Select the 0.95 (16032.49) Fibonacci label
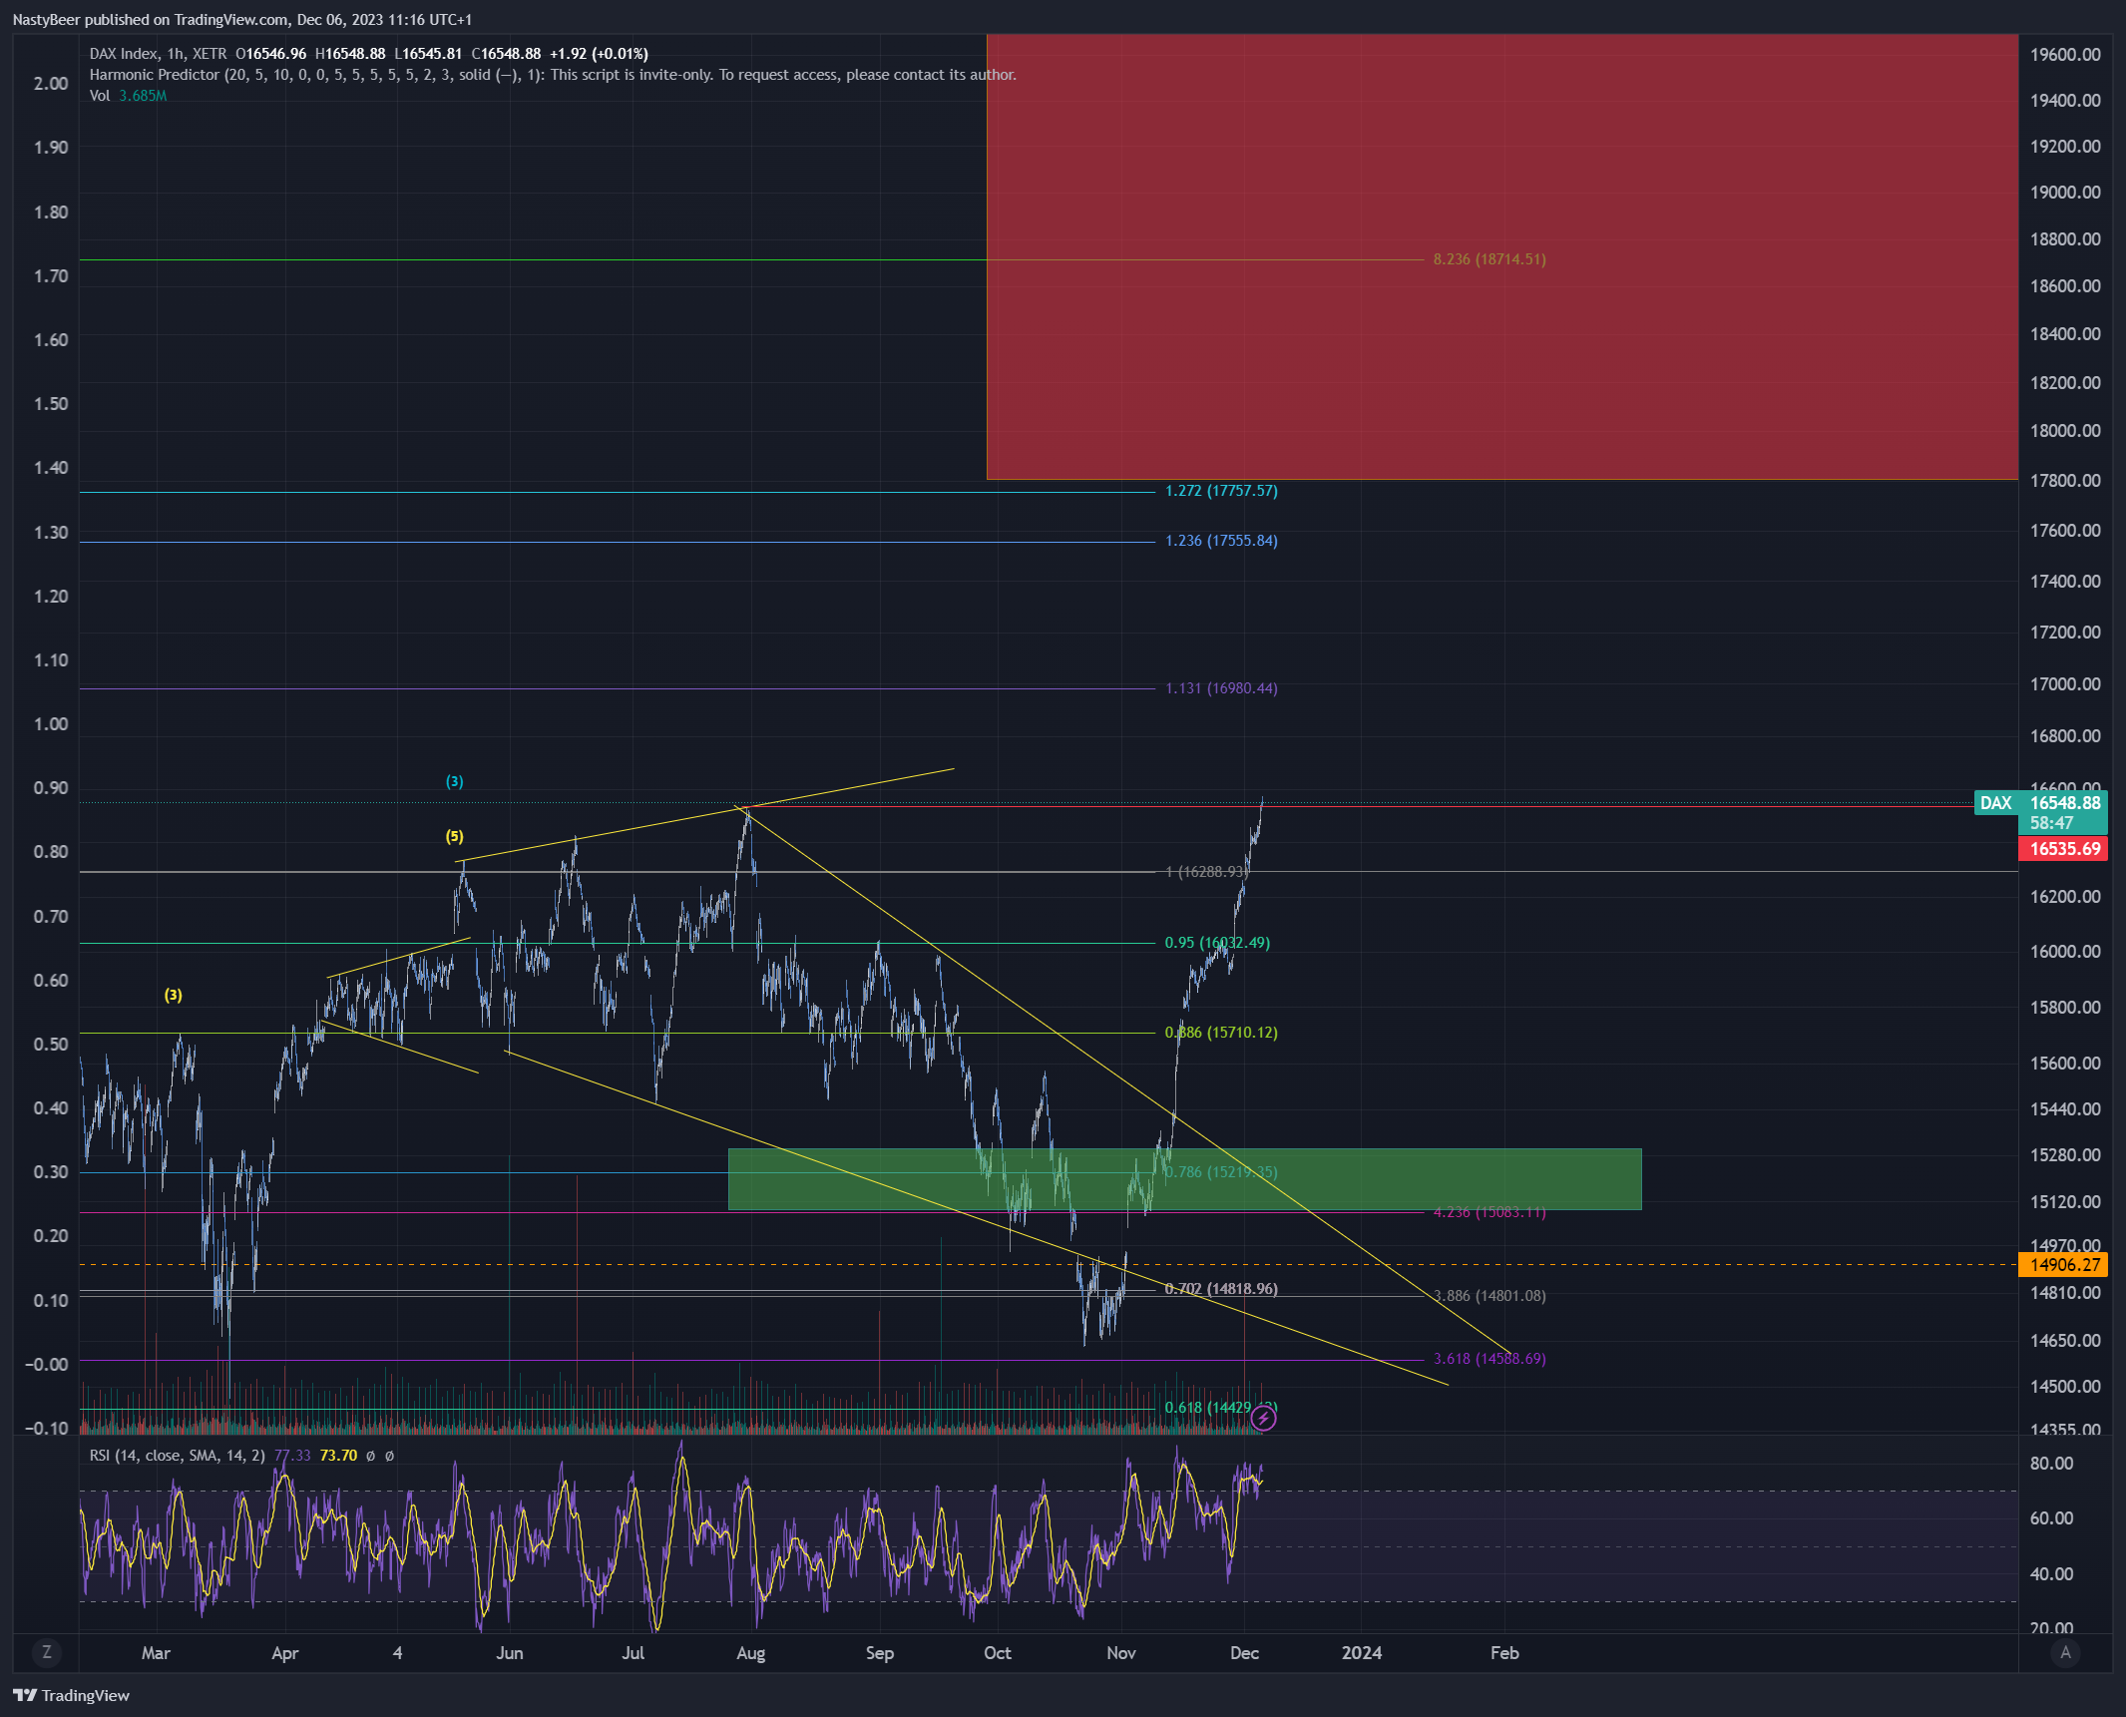Viewport: 2126px width, 1717px height. pos(1217,943)
